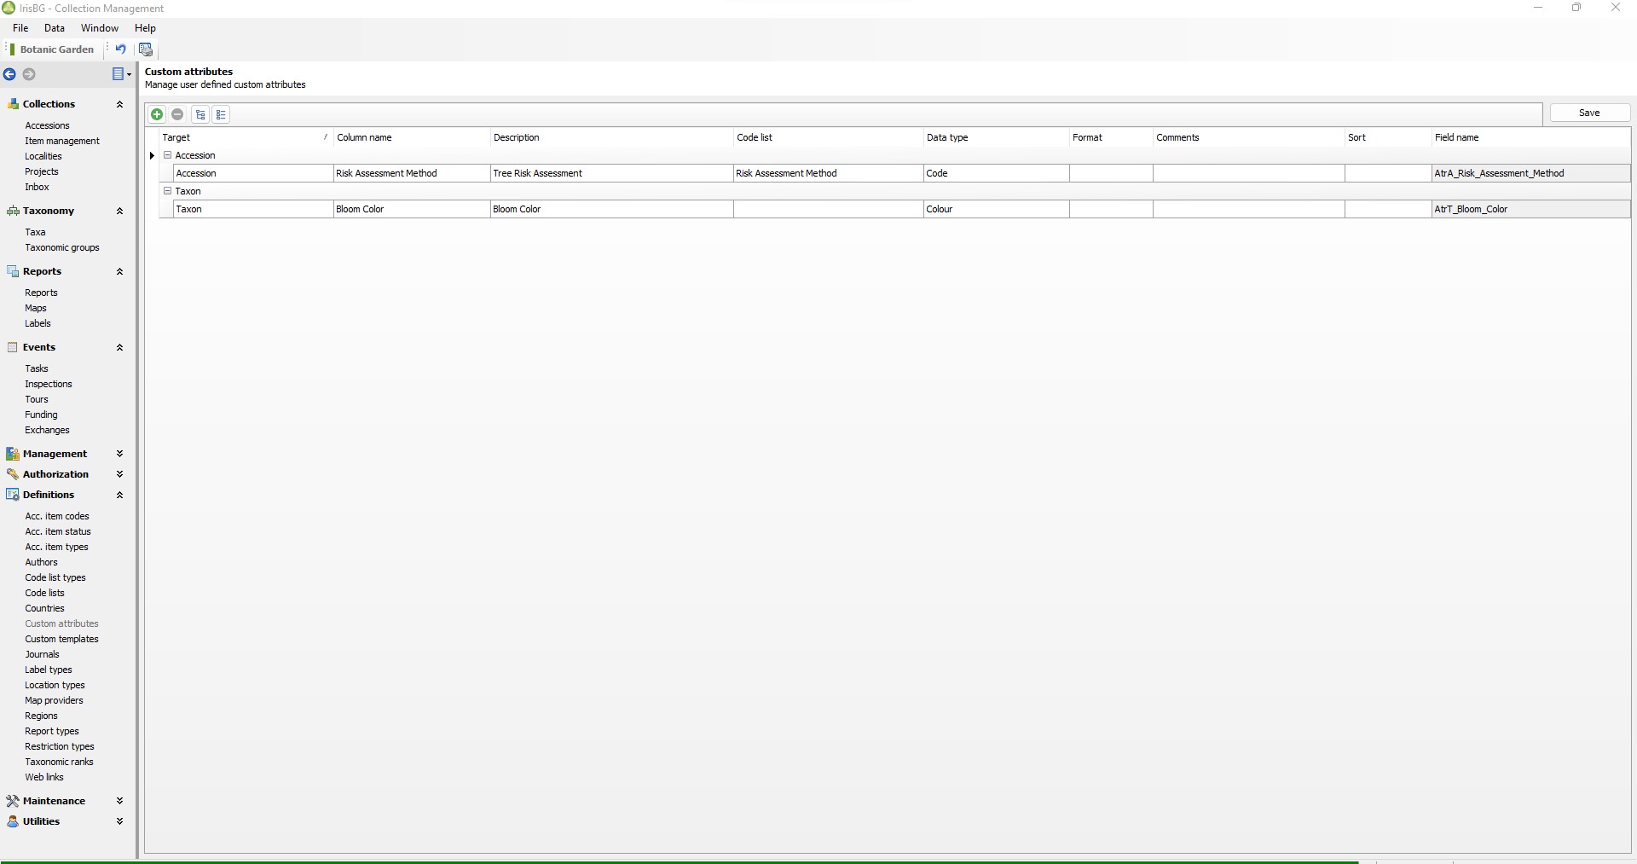Screen dimensions: 1637x864
Task: Open the Data menu
Action: (x=55, y=28)
